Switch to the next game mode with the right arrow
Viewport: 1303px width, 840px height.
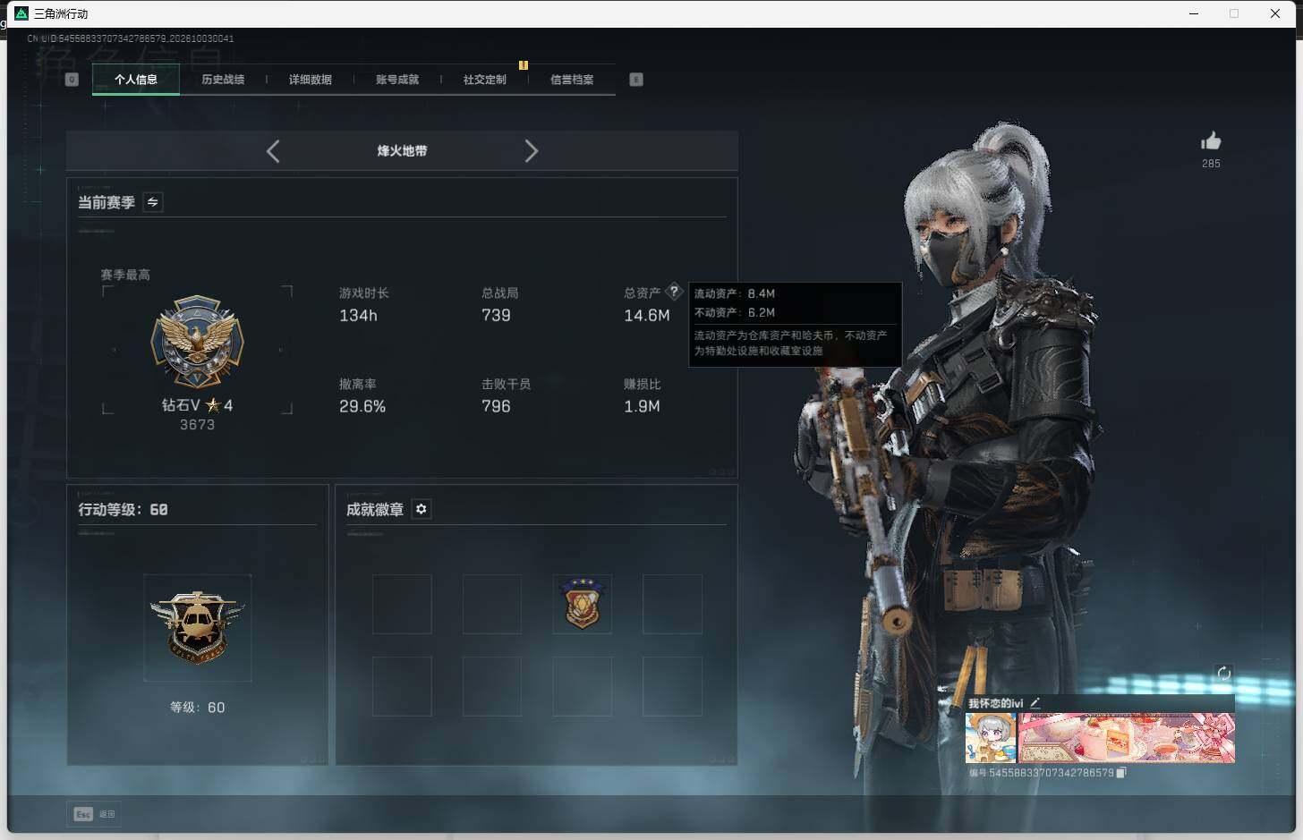pos(531,151)
